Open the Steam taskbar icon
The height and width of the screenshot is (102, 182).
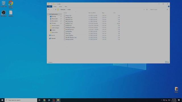click(49, 100)
